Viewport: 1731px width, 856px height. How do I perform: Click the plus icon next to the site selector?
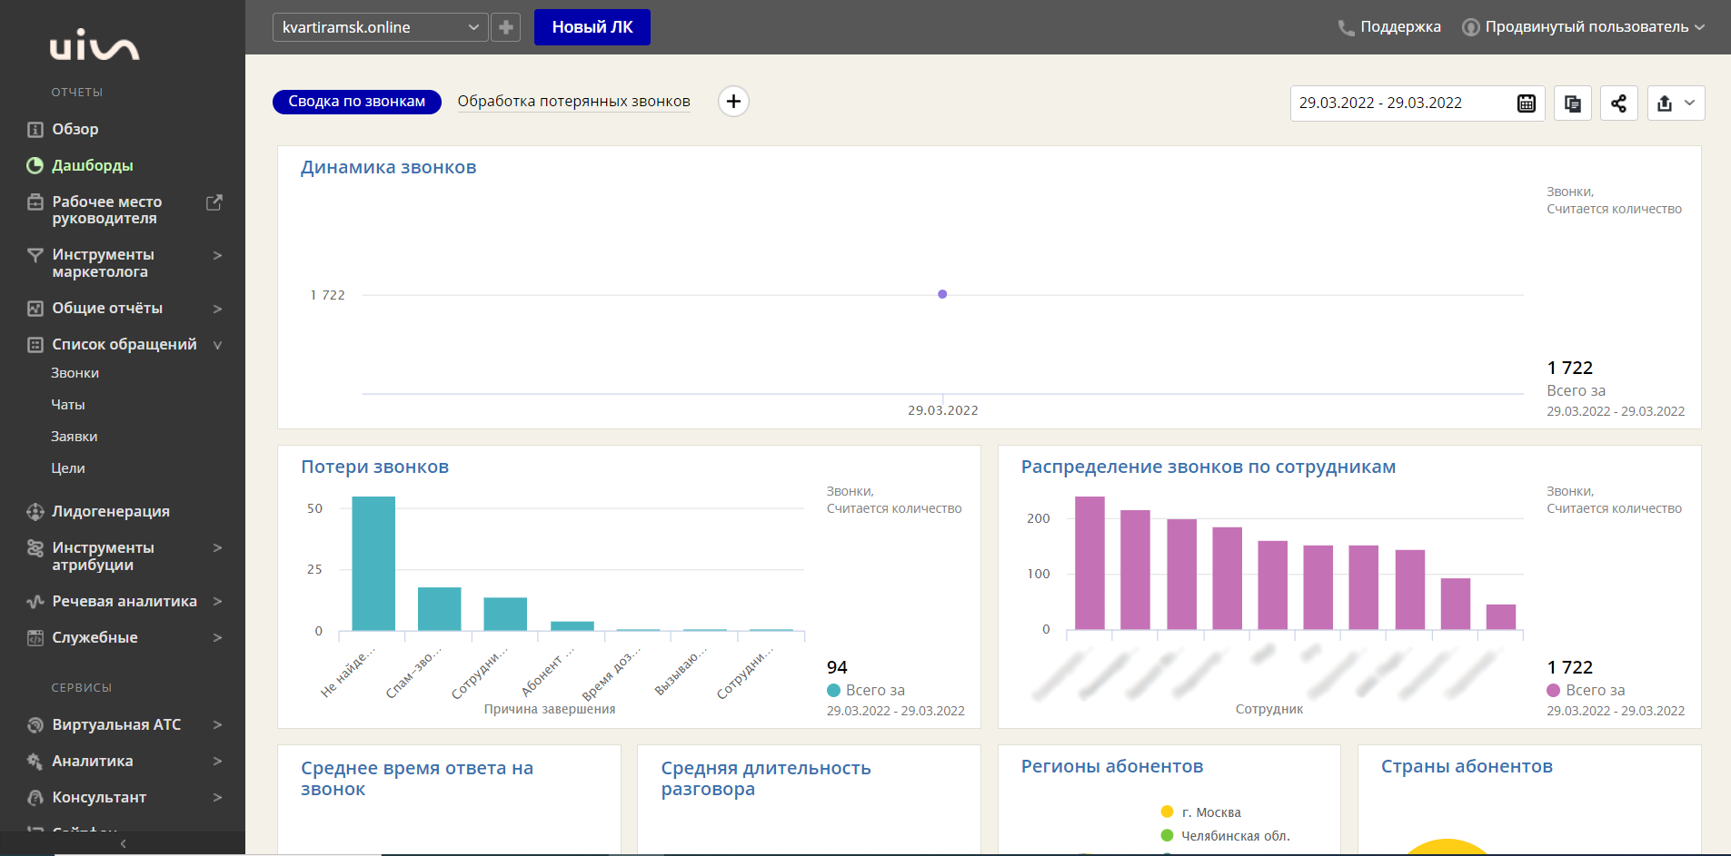506,27
